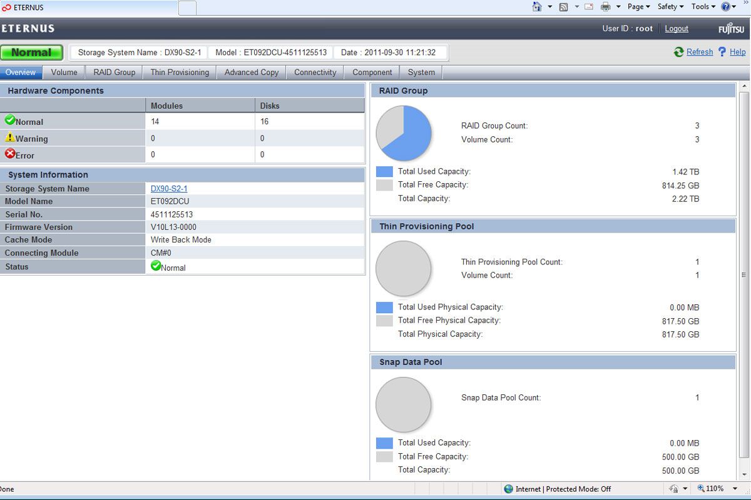
Task: Expand the RSS feeds dropdown arrow
Action: point(576,7)
